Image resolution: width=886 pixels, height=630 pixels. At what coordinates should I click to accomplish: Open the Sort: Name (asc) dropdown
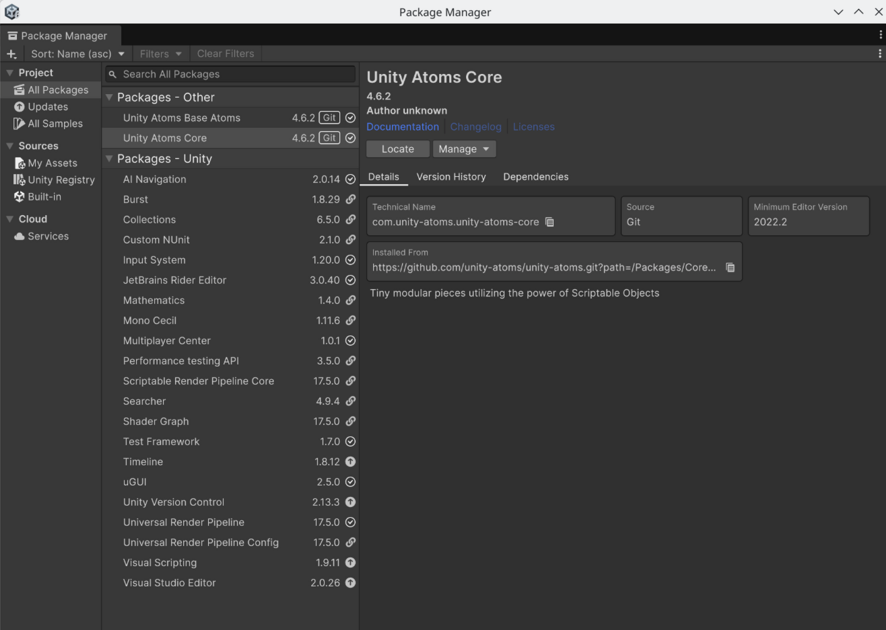(77, 54)
